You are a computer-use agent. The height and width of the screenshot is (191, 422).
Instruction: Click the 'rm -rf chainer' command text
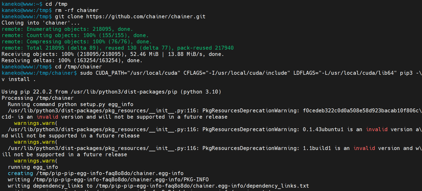coord(77,10)
